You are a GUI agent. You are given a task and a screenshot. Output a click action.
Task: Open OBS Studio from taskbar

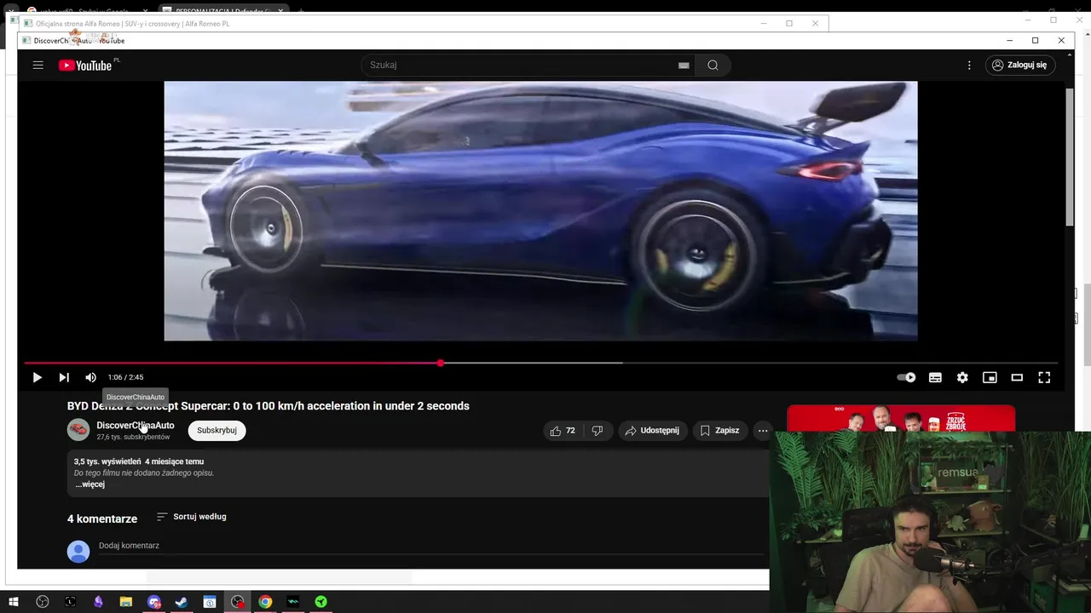43,602
